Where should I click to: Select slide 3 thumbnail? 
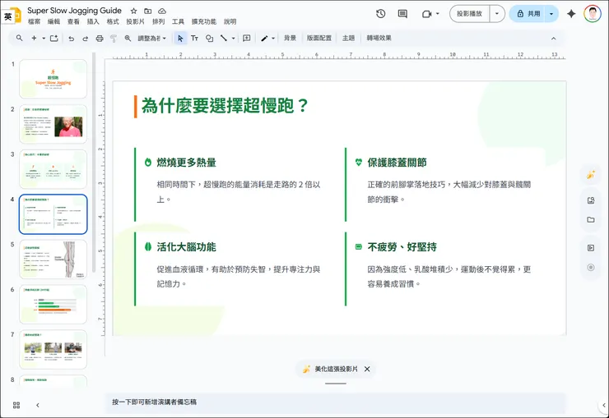(53, 169)
